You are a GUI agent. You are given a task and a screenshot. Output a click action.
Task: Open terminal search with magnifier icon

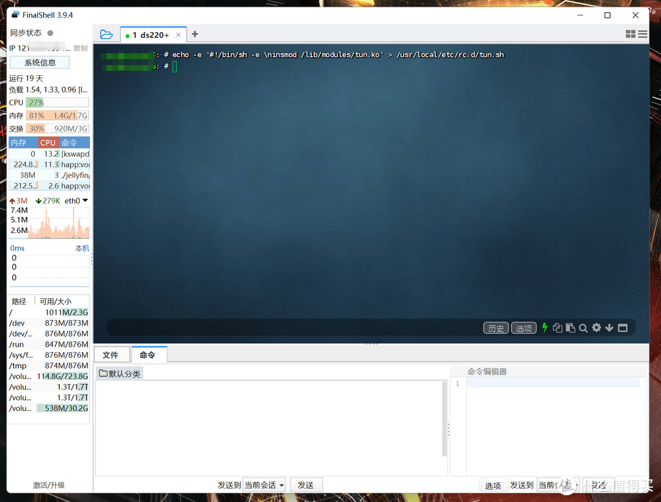583,328
